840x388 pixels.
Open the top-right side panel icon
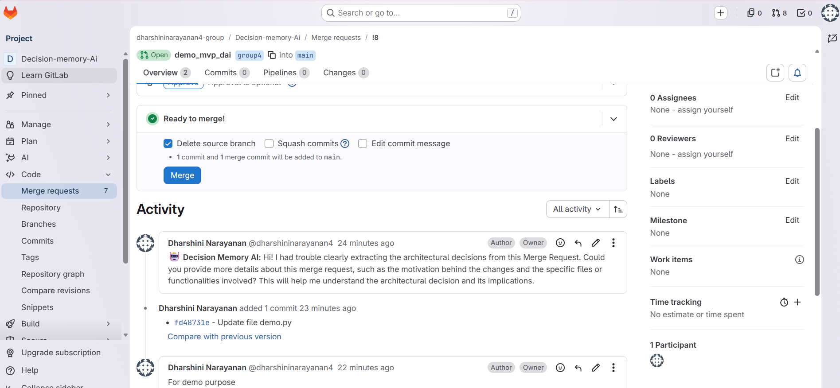tap(832, 39)
